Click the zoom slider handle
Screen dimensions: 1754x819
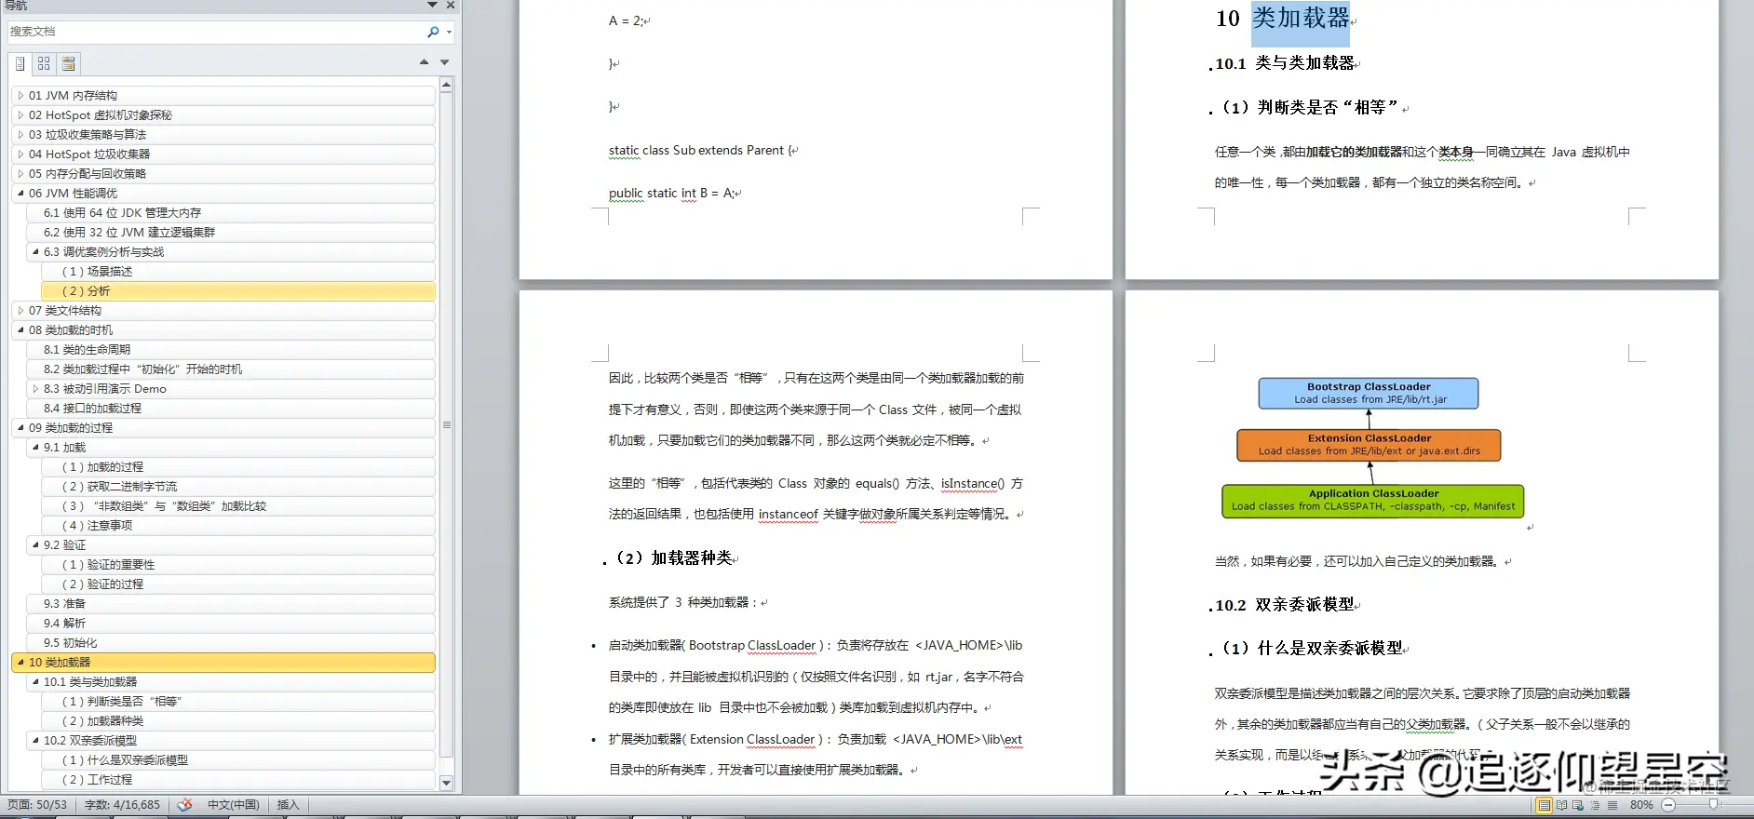(1713, 805)
